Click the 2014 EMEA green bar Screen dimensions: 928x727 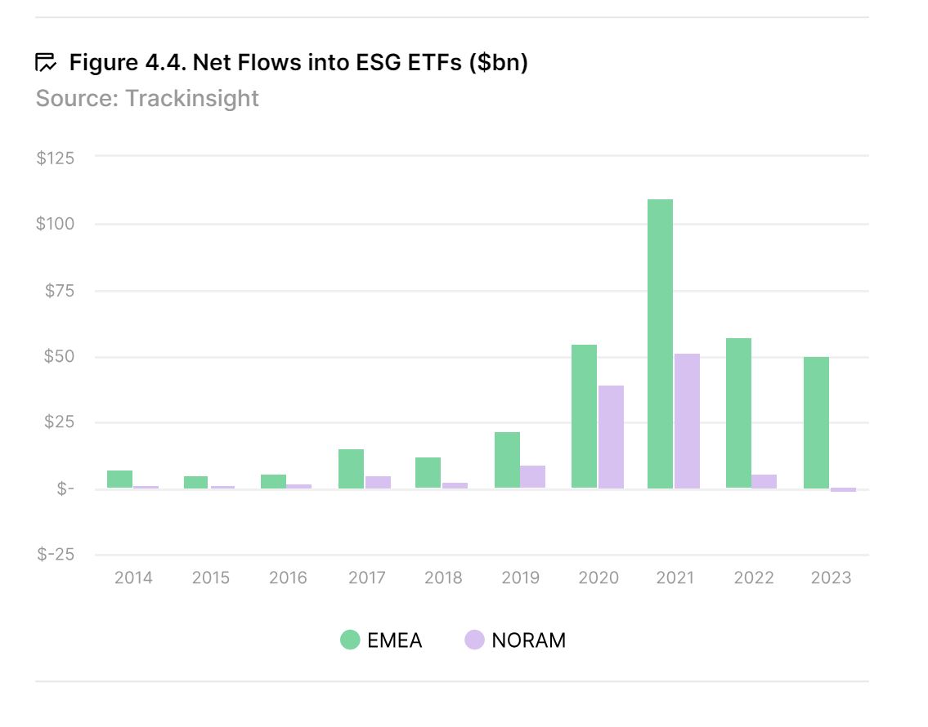click(119, 479)
